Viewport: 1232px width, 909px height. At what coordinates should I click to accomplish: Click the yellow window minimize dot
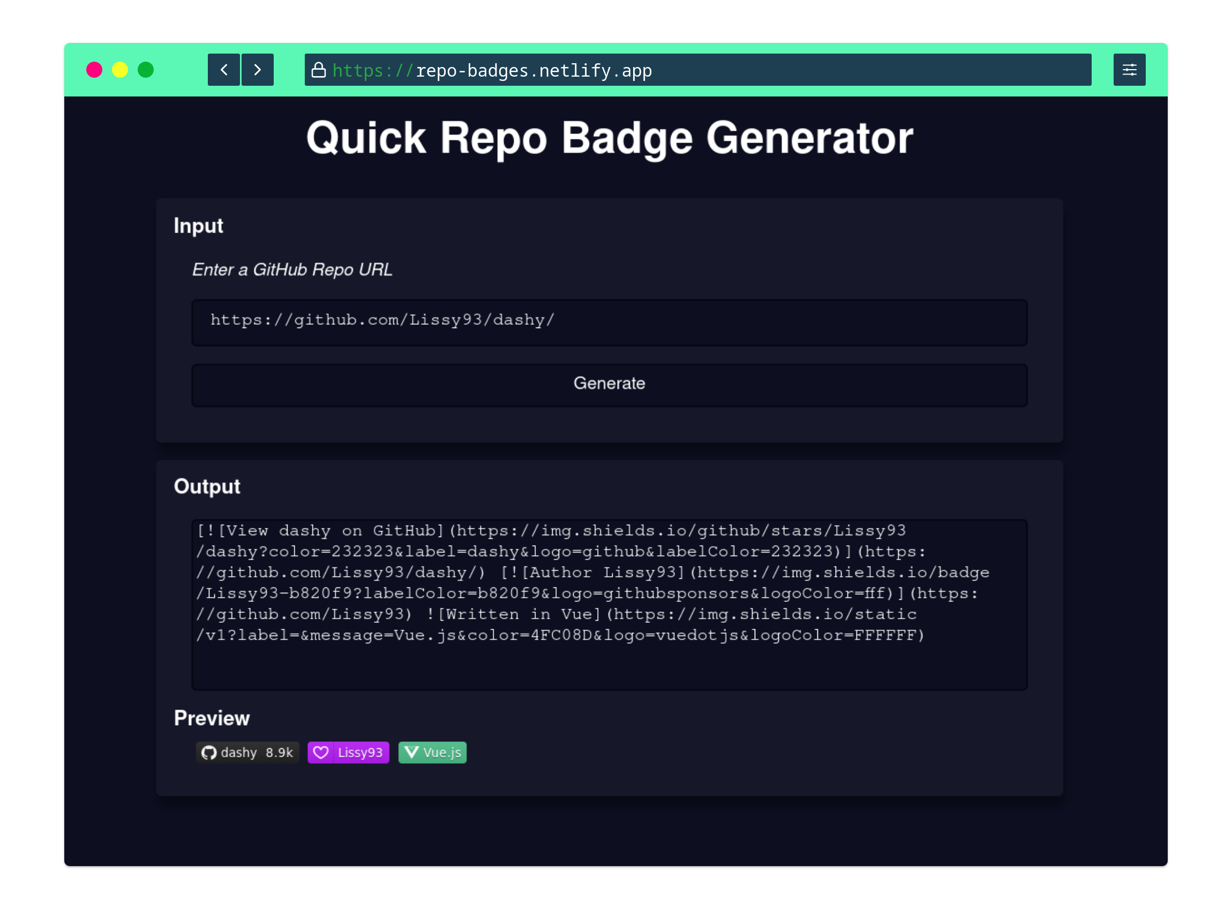[x=120, y=70]
